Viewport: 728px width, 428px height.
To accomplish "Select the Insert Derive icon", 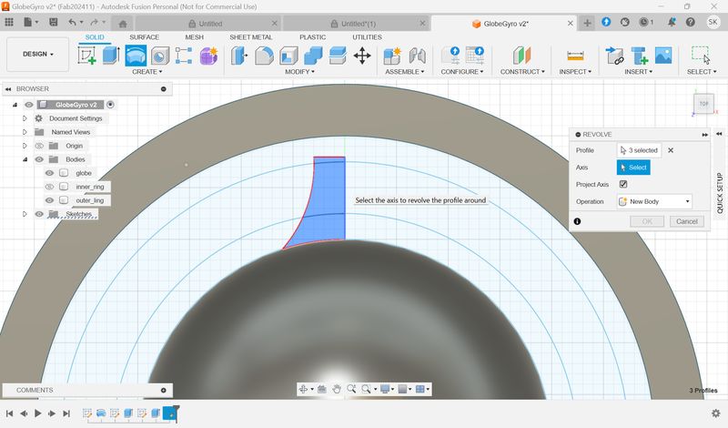I will point(615,56).
